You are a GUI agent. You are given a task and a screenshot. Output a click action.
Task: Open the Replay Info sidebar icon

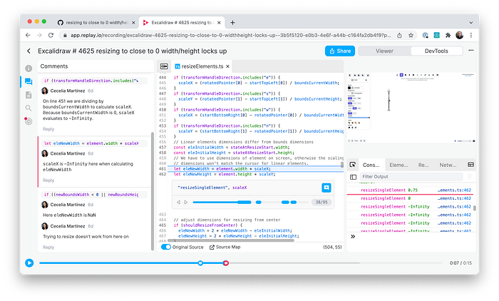(29, 68)
